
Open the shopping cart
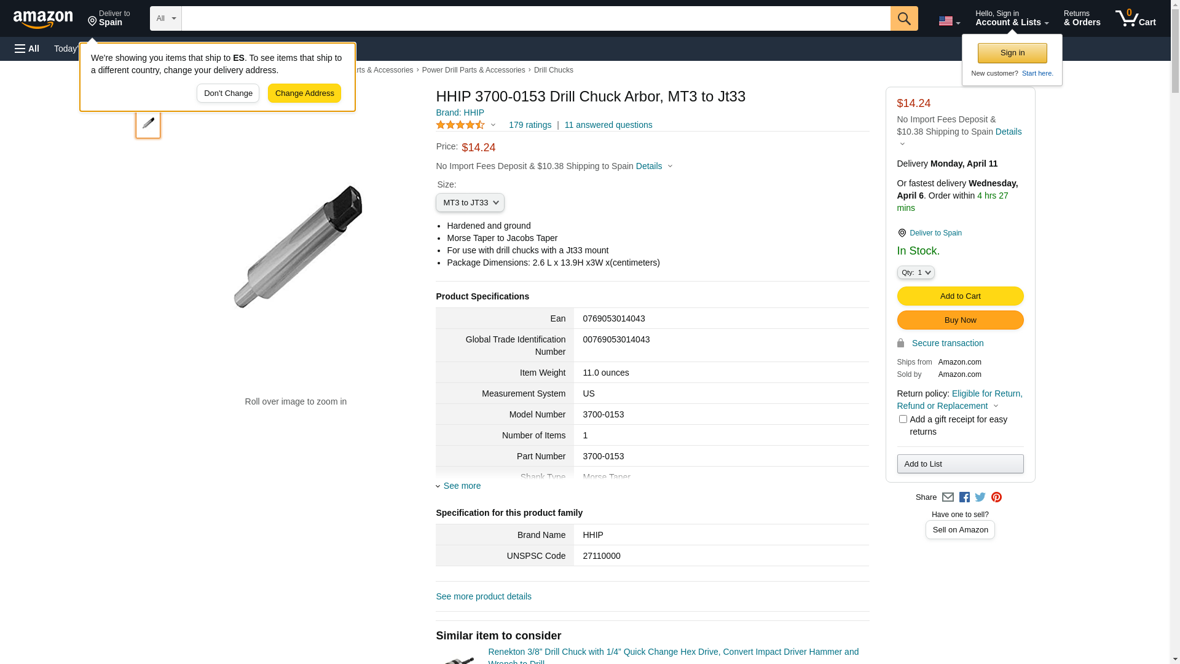coord(1136,18)
